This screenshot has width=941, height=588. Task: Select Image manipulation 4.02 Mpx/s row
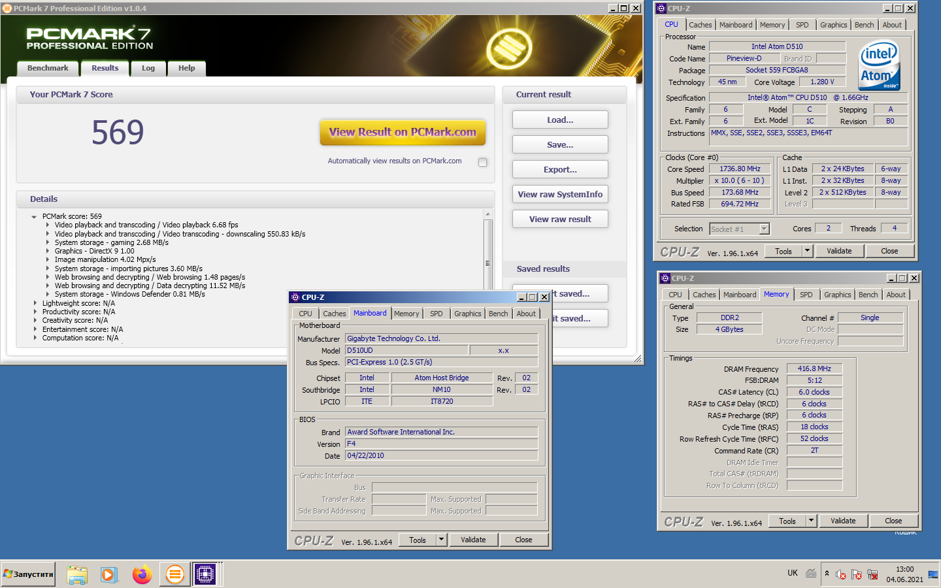tap(105, 259)
